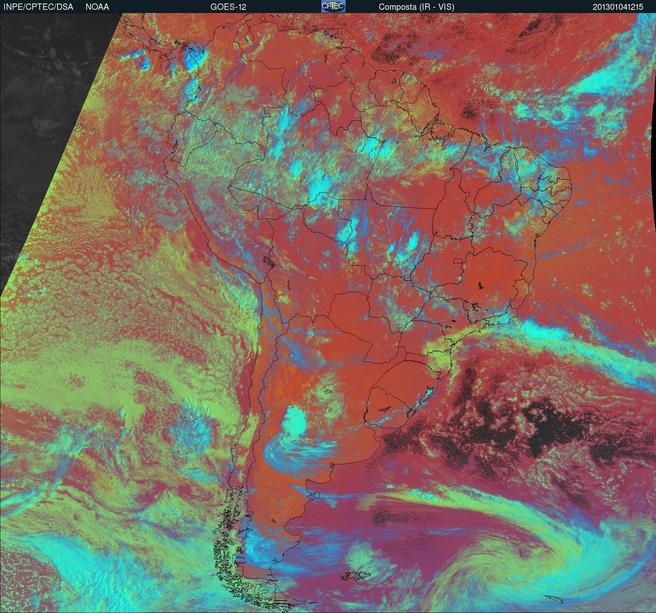Screen dimensions: 656x613
Task: Click the NOAA label in header
Action: point(97,7)
